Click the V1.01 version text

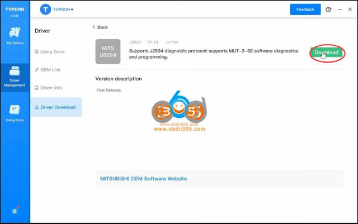point(153,42)
